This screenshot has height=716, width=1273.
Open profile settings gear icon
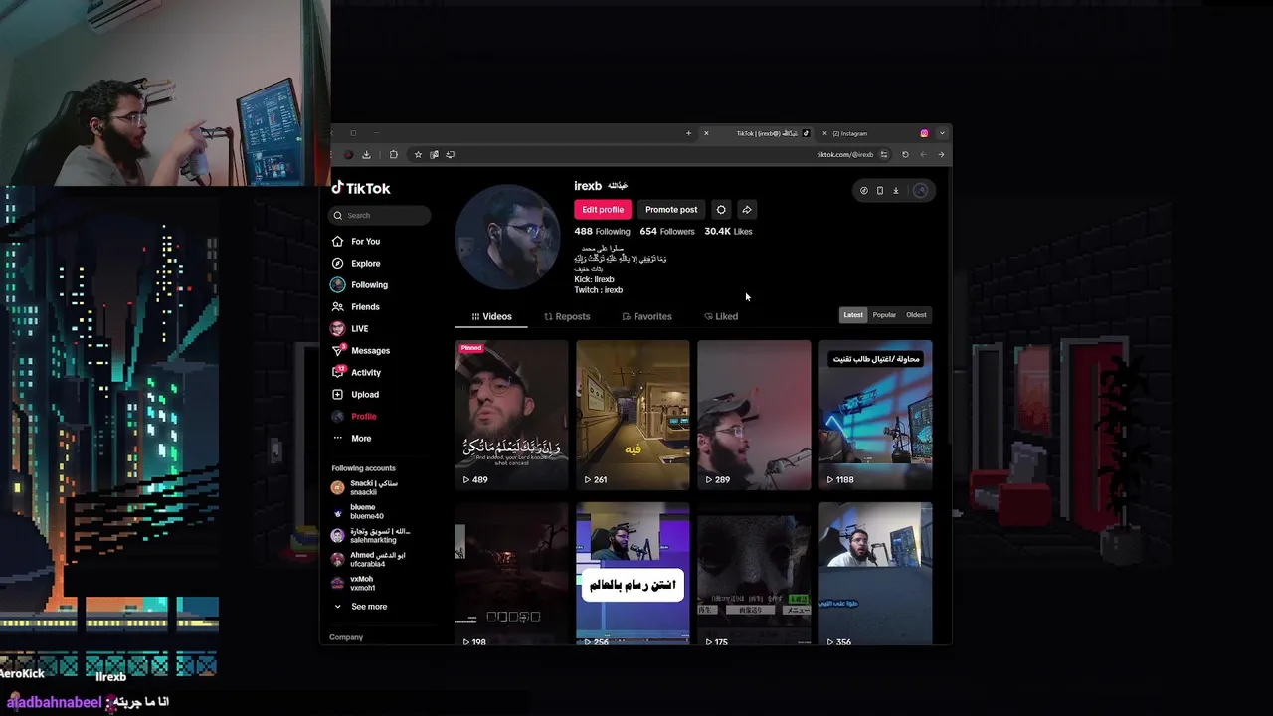(x=721, y=210)
